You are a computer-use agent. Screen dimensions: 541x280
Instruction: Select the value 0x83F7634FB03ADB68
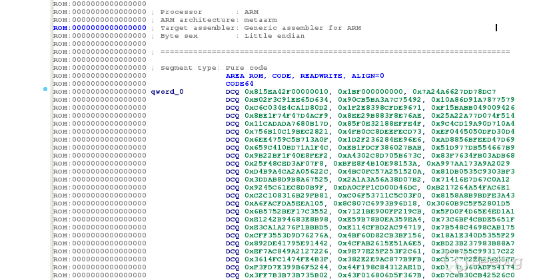click(472, 156)
